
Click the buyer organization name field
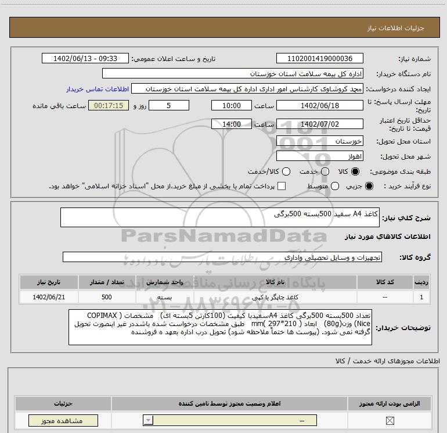233,73
